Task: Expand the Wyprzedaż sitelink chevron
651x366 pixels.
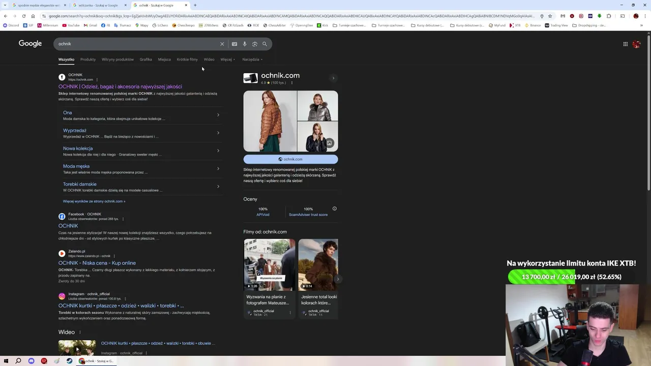Action: (218, 133)
